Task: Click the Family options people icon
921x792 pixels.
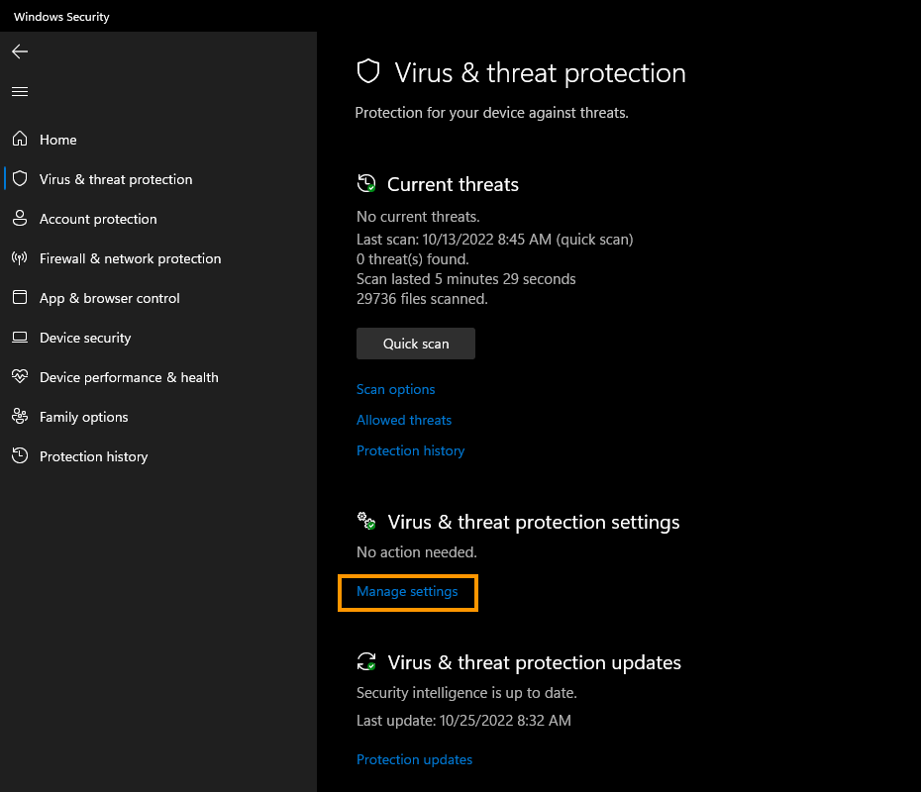Action: (20, 416)
